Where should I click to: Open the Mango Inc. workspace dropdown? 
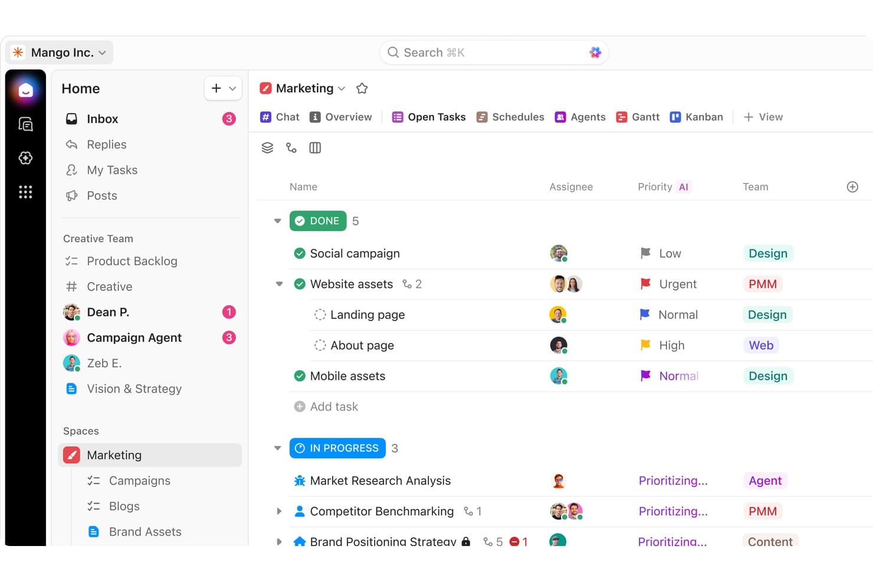[x=59, y=52]
